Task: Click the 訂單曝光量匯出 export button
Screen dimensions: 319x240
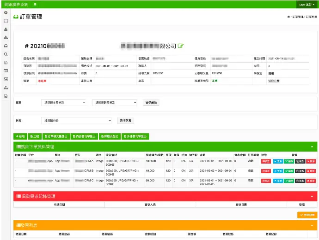Action: click(x=57, y=136)
